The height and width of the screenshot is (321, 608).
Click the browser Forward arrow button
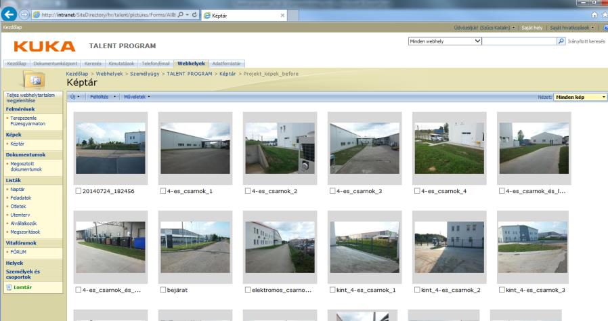click(x=24, y=15)
